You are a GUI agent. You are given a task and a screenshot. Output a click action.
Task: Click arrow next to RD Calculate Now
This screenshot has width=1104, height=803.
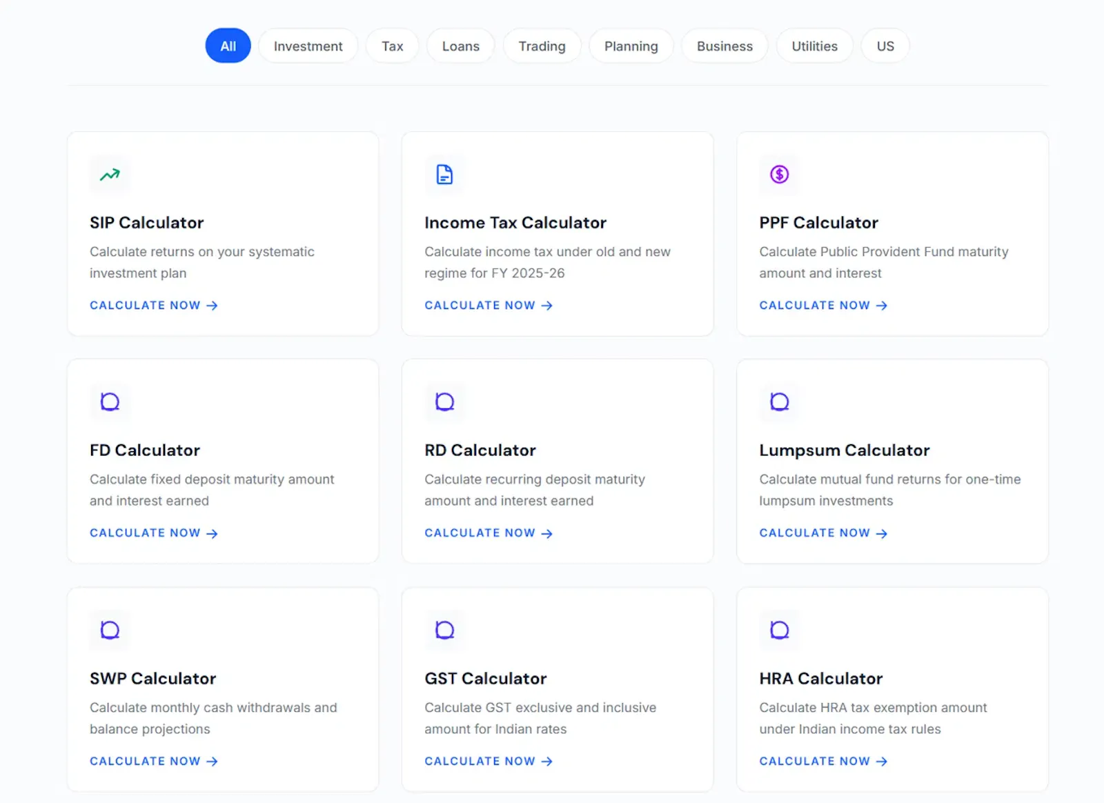click(547, 533)
